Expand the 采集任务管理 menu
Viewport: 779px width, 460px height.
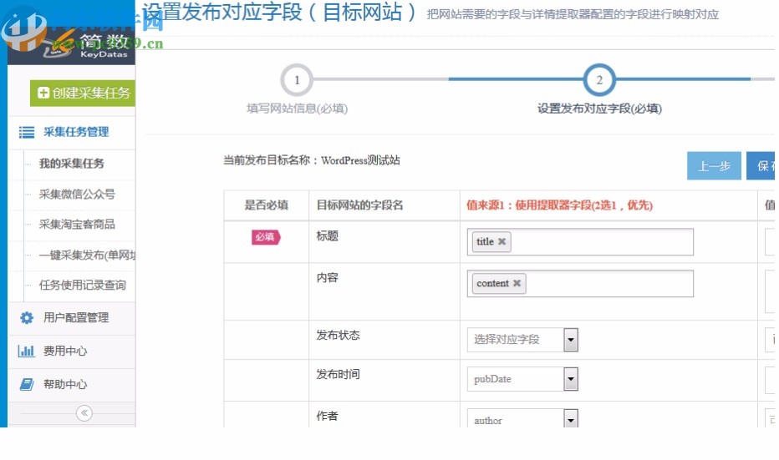point(72,132)
